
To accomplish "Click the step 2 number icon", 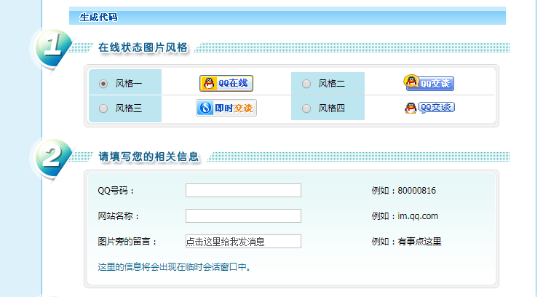I will point(51,158).
